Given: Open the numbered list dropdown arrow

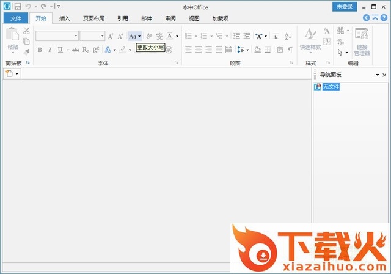Looking at the screenshot, I should 211,37.
